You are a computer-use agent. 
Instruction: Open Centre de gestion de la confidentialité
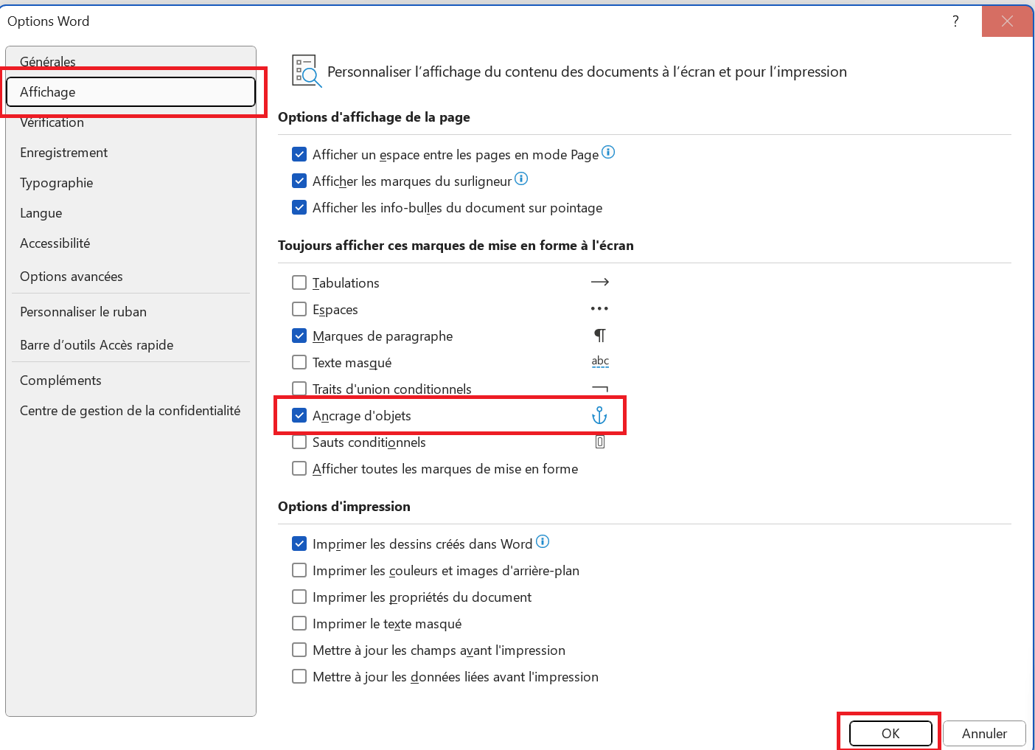coord(130,411)
